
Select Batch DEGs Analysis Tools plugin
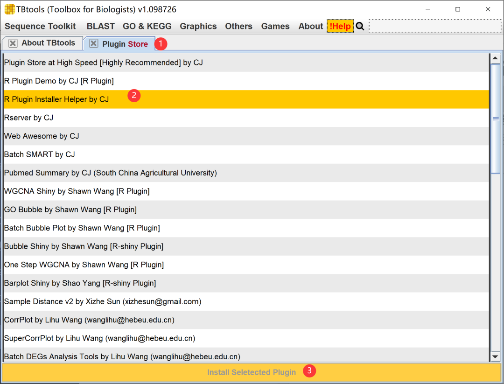click(246, 355)
